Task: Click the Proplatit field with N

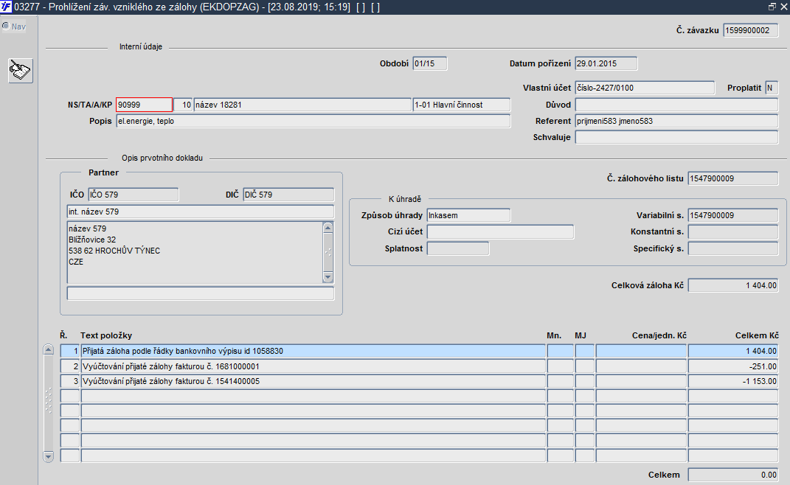Action: [772, 88]
